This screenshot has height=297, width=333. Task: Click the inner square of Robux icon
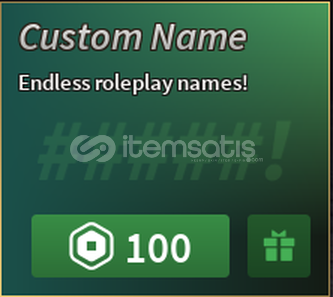tap(91, 246)
